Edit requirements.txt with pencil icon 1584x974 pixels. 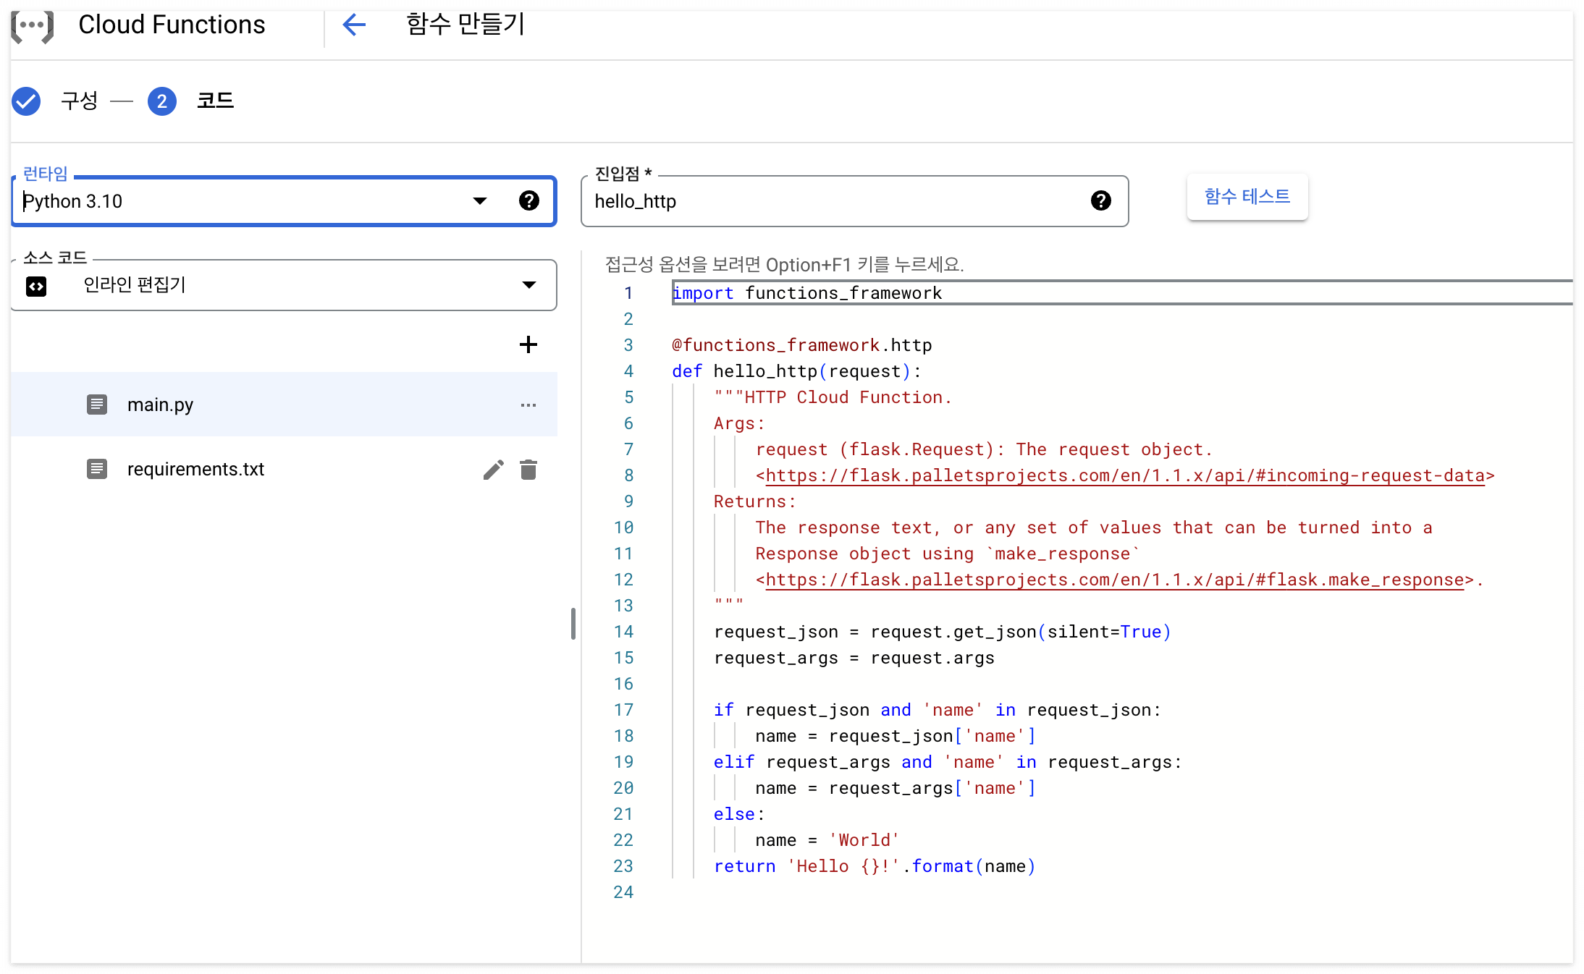[x=493, y=470]
